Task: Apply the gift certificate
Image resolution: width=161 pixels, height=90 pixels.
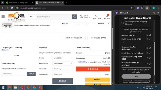Action: [31, 74]
